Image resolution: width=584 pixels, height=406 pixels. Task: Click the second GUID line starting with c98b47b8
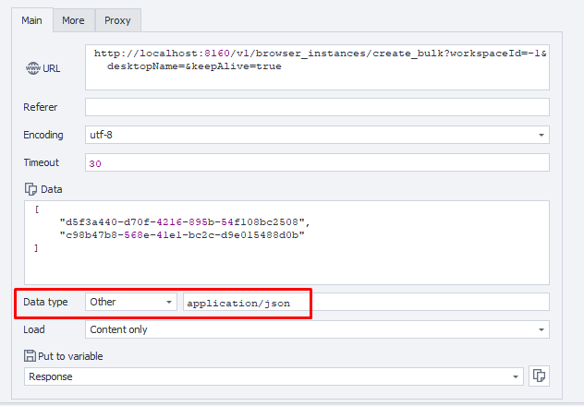click(x=182, y=235)
